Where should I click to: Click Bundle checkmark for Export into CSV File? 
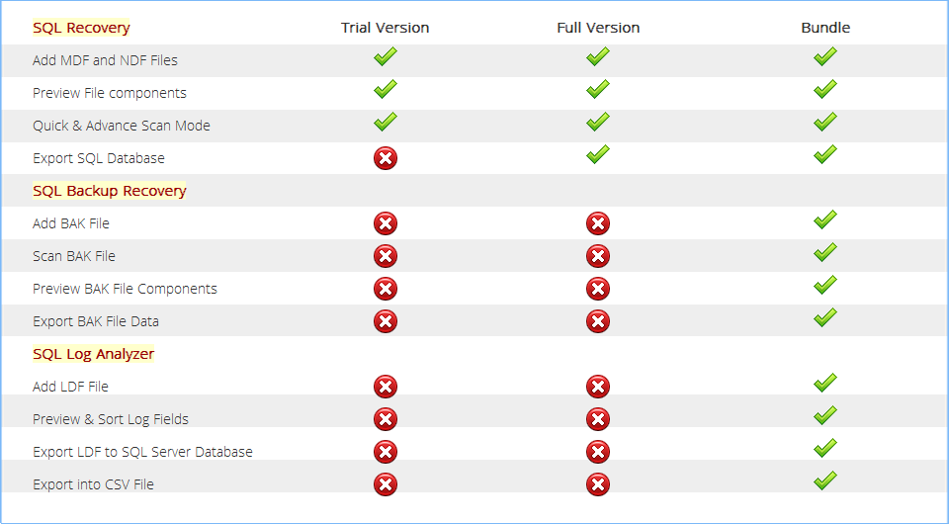click(825, 481)
